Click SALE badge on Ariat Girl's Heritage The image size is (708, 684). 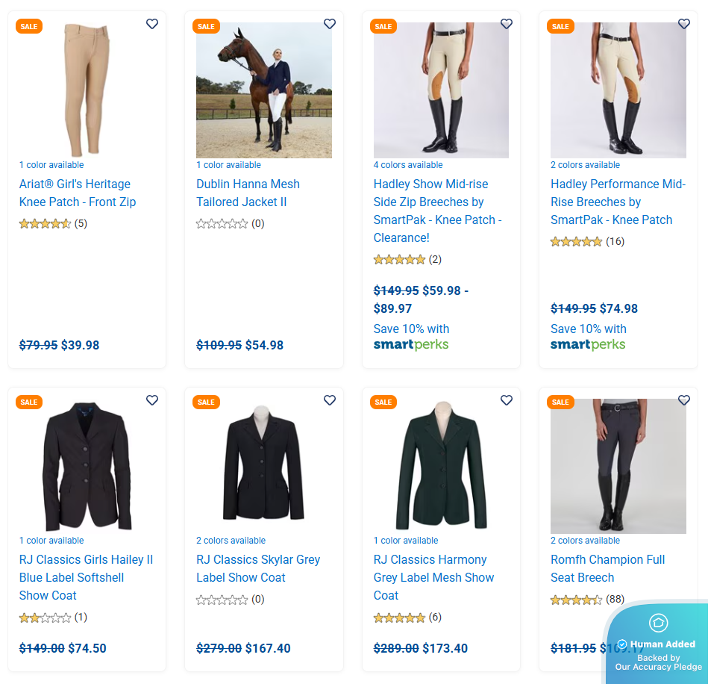pyautogui.click(x=29, y=27)
